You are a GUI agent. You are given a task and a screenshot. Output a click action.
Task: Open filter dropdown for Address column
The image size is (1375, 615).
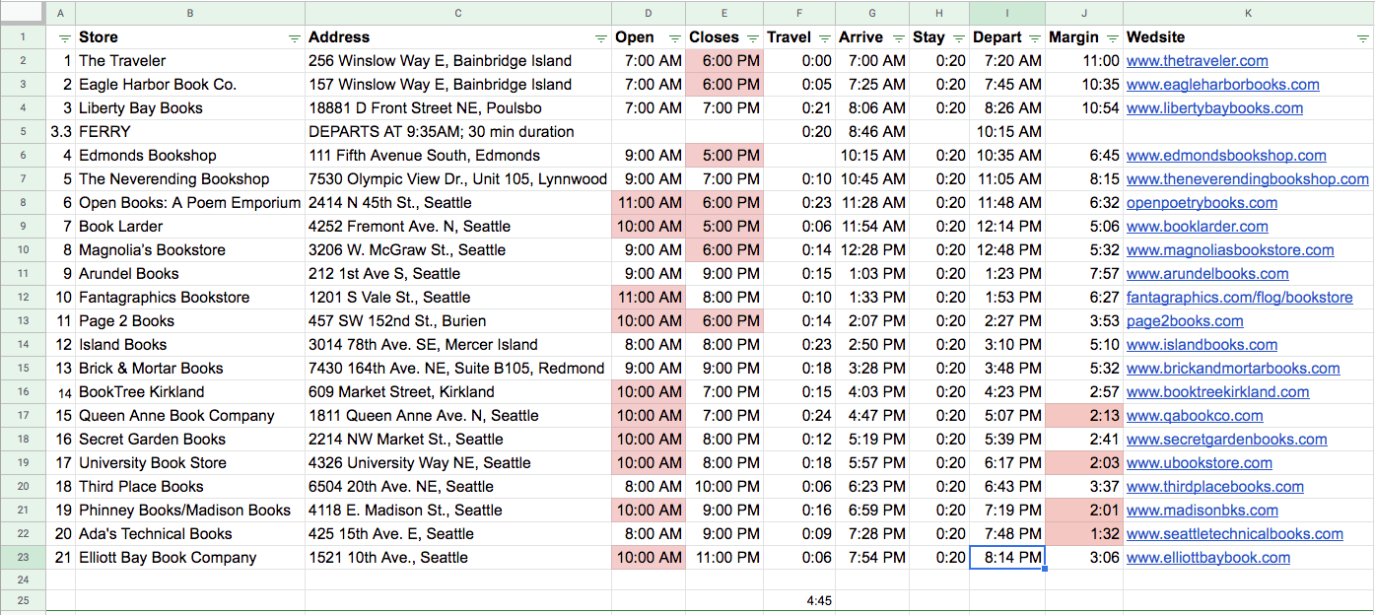601,37
